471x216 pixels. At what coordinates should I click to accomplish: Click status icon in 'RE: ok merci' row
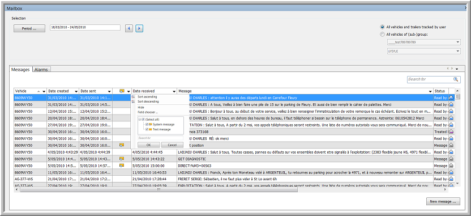pos(451,138)
